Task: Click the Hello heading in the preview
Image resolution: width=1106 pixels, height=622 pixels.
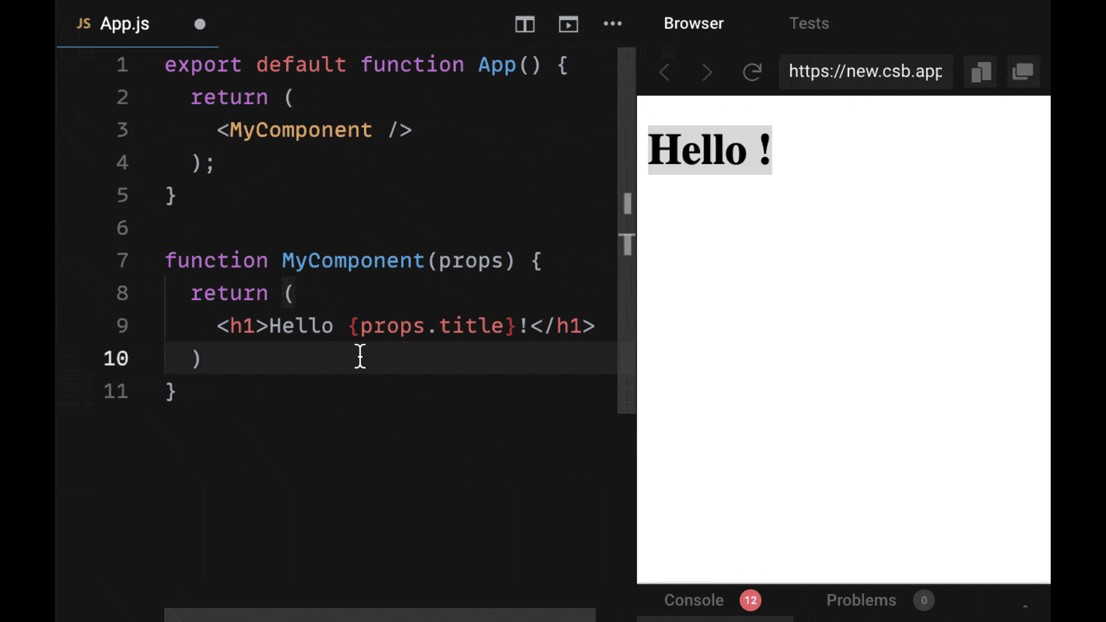Action: click(710, 150)
